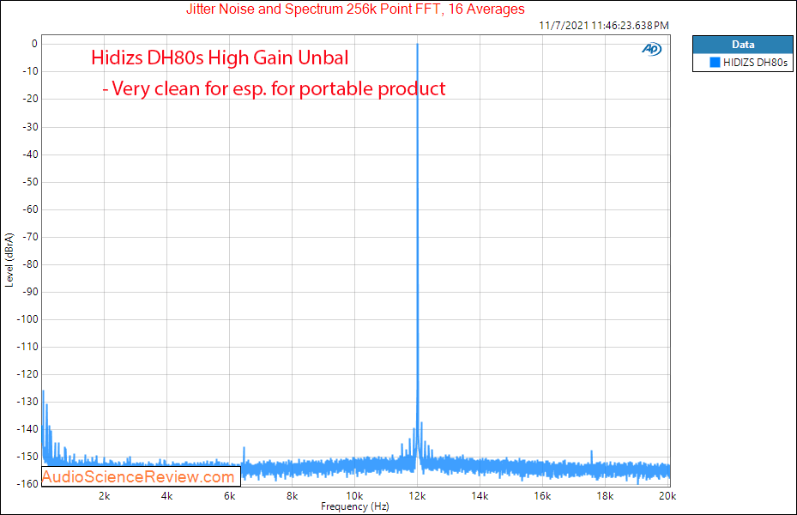Click the -100 level tick label
The width and height of the screenshot is (797, 515).
[28, 318]
